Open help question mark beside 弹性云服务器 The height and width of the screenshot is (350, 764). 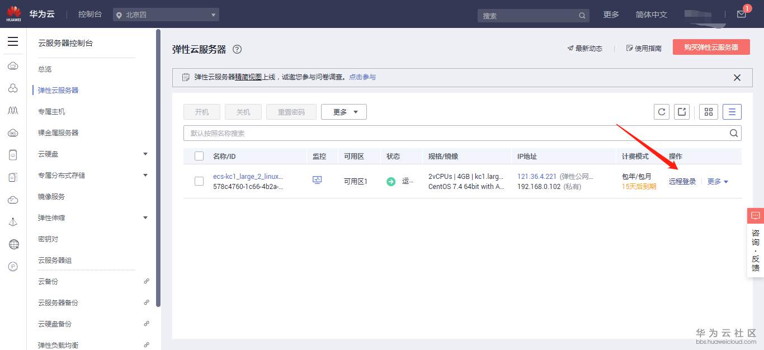pos(237,49)
